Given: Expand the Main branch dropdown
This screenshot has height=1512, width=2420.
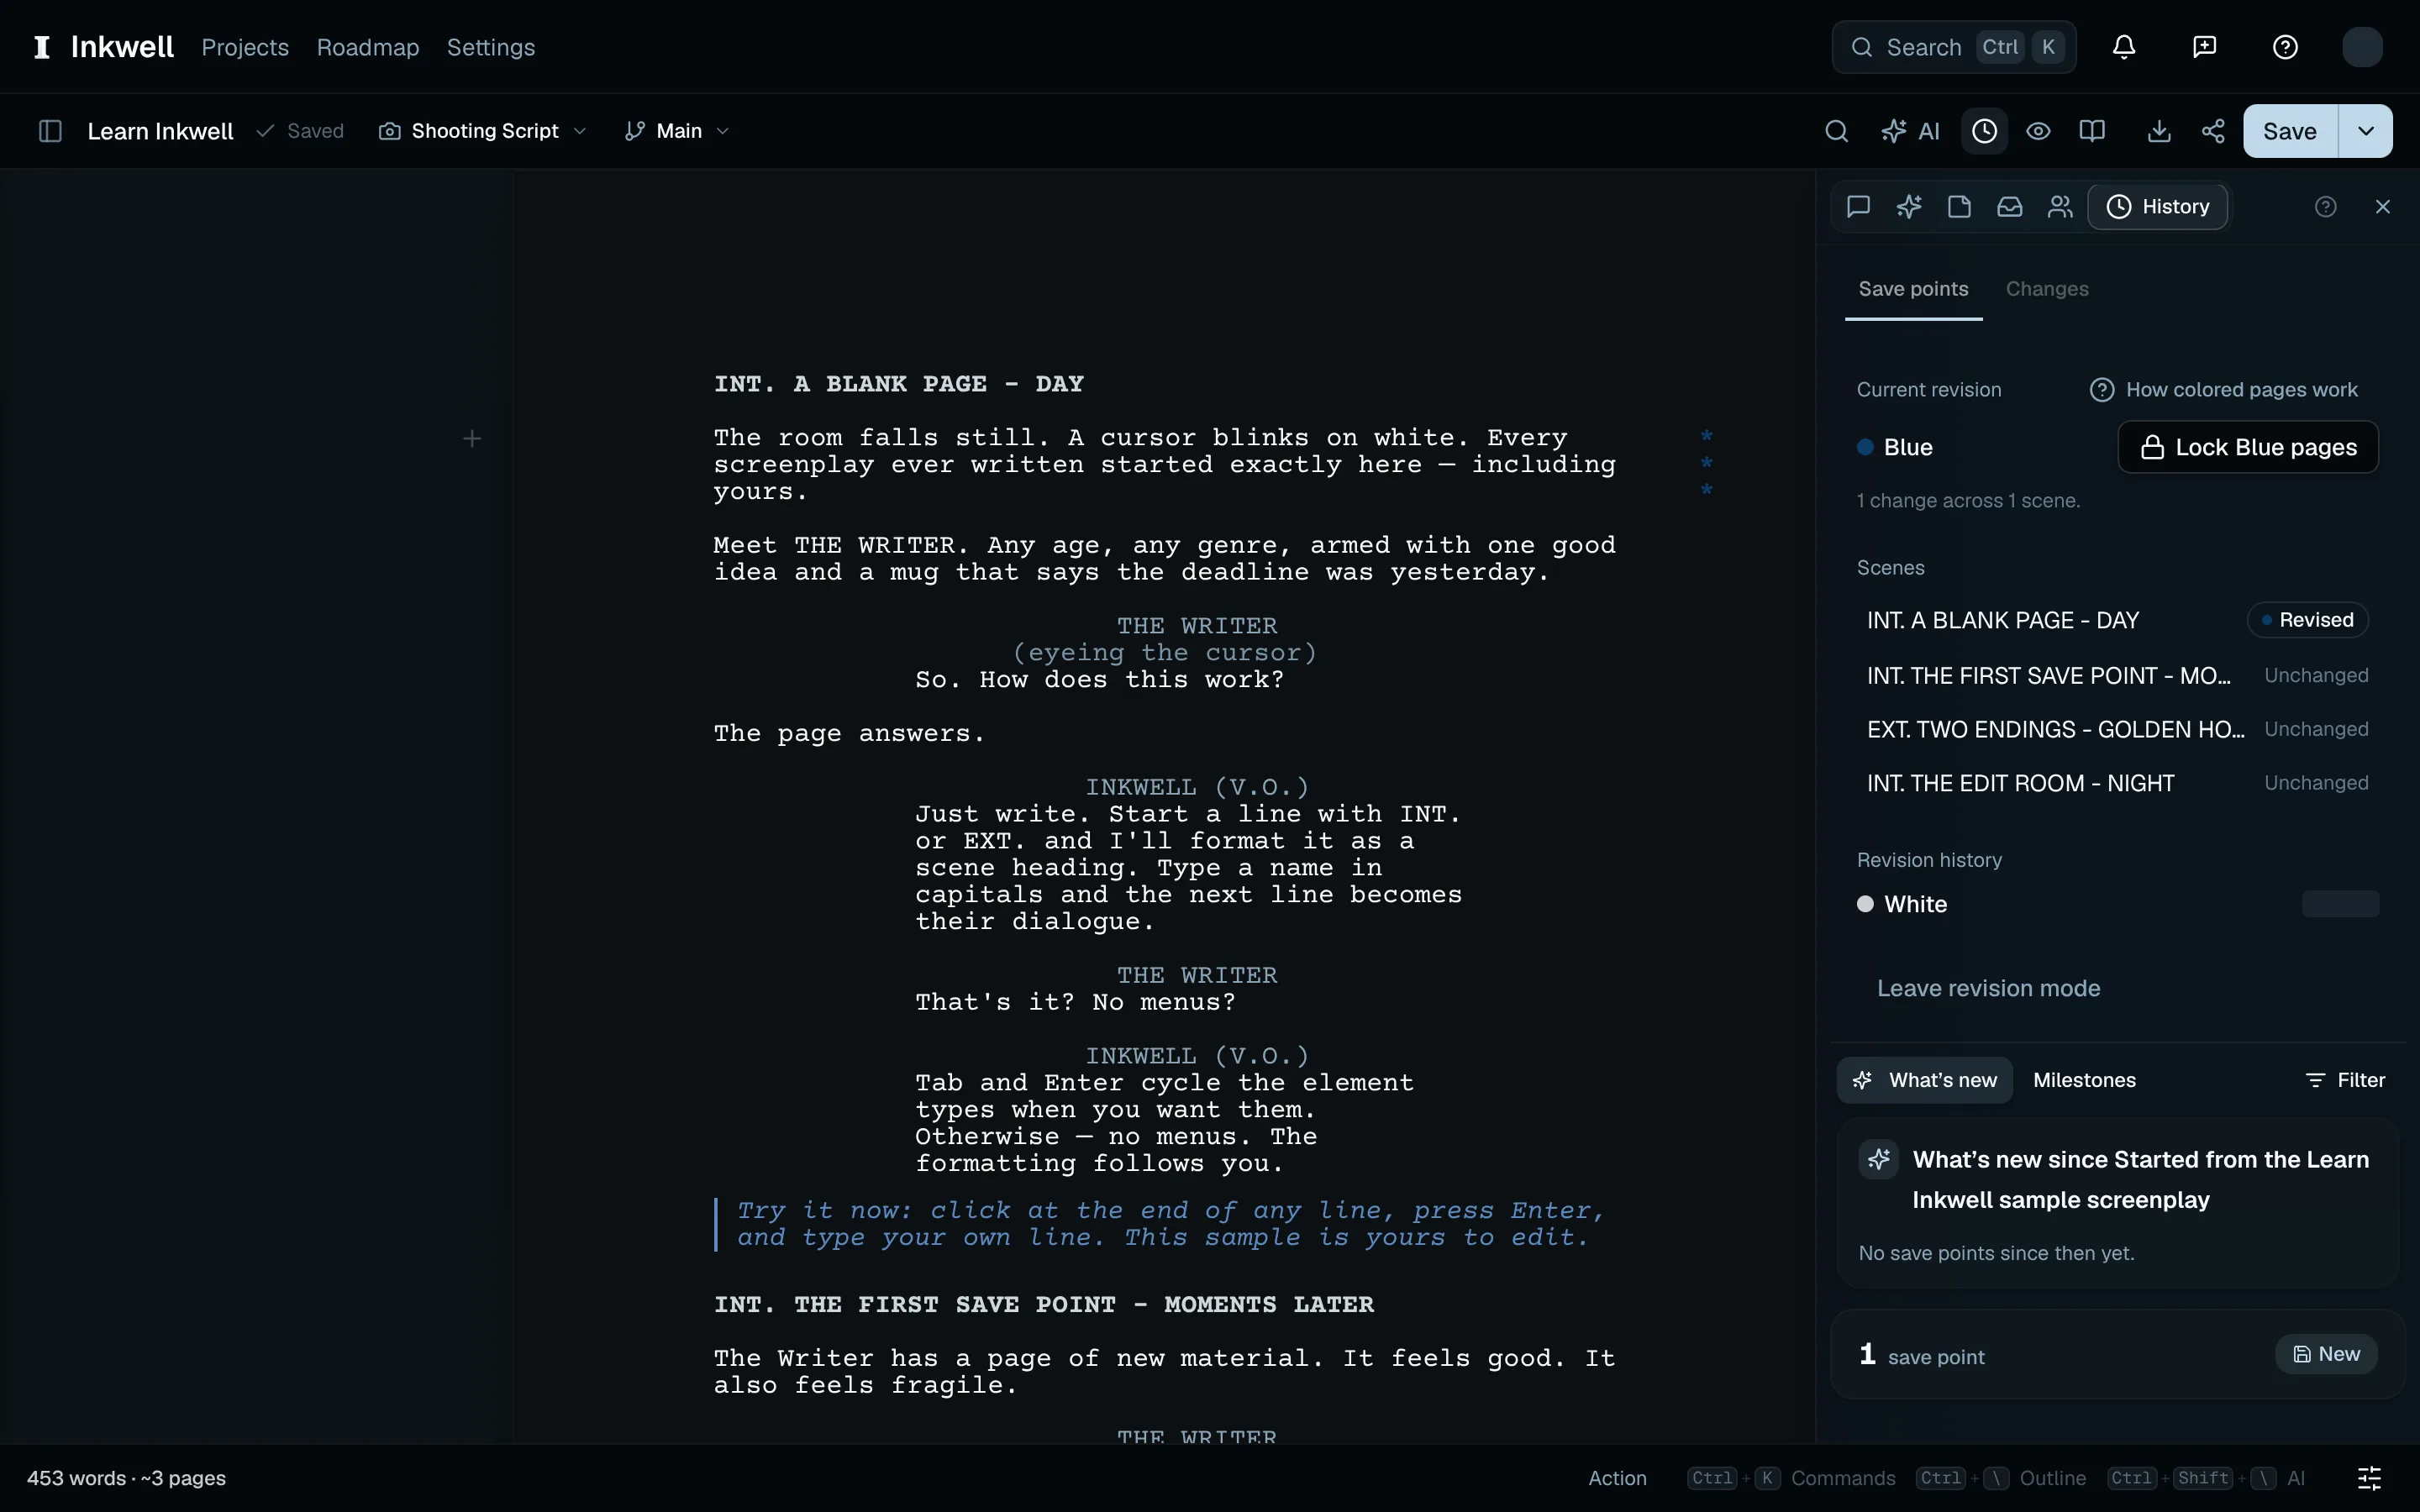Looking at the screenshot, I should 677,131.
